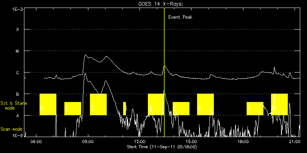
Task: Click the M flare class axis label
Action: coord(18,51)
